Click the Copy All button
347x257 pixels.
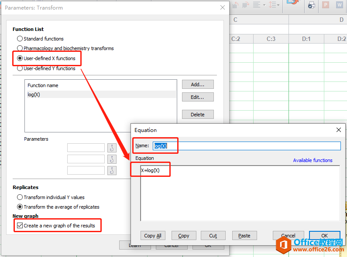click(x=153, y=236)
